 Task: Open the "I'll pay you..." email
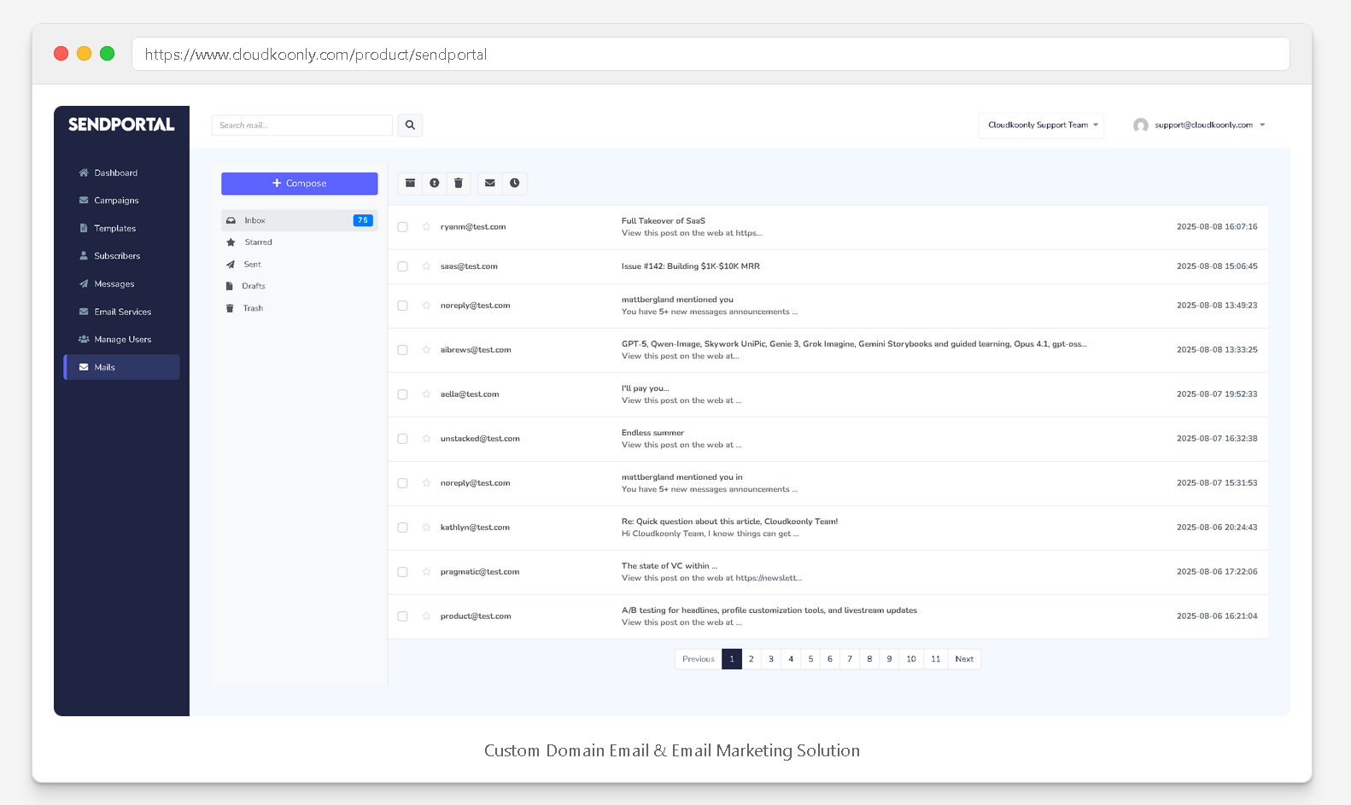point(646,388)
